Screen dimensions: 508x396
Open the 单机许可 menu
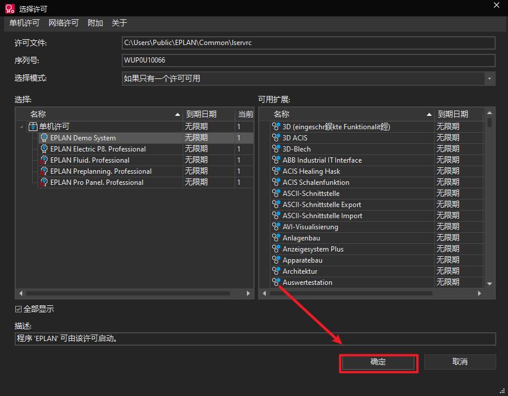click(25, 23)
